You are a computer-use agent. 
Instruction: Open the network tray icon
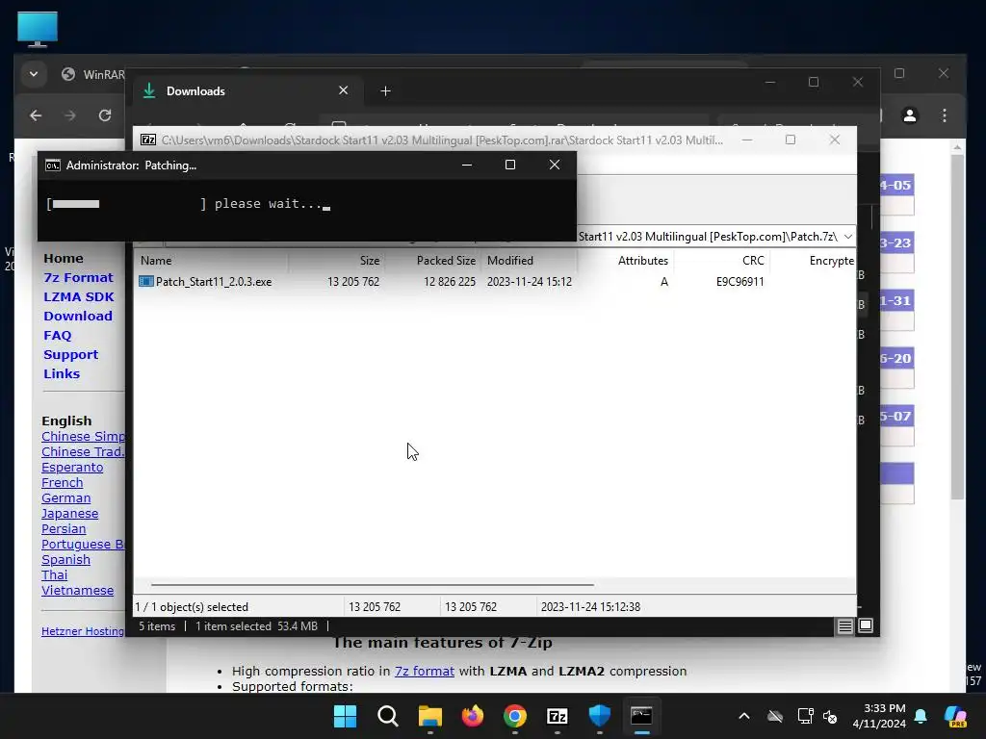coord(805,716)
